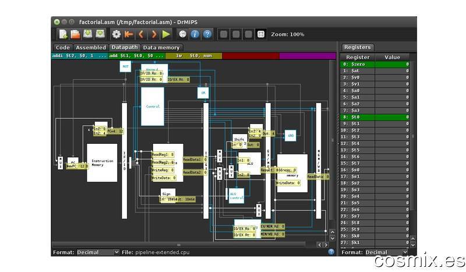The width and height of the screenshot is (466, 272).
Task: Click the New file icon
Action: [x=63, y=34]
